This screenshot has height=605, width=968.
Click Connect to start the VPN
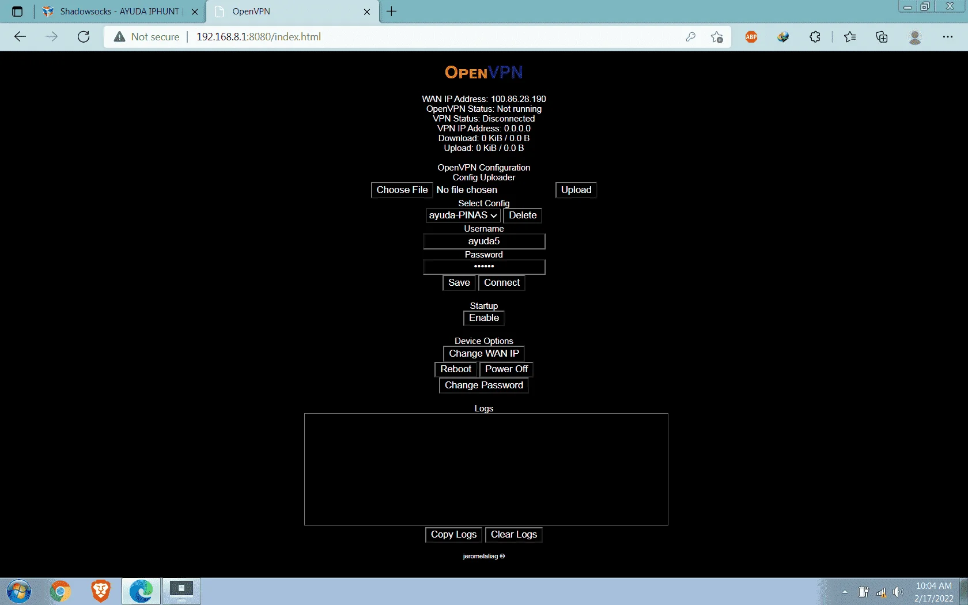(x=502, y=283)
